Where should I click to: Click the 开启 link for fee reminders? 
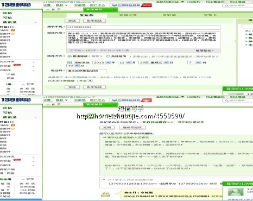coord(83,81)
